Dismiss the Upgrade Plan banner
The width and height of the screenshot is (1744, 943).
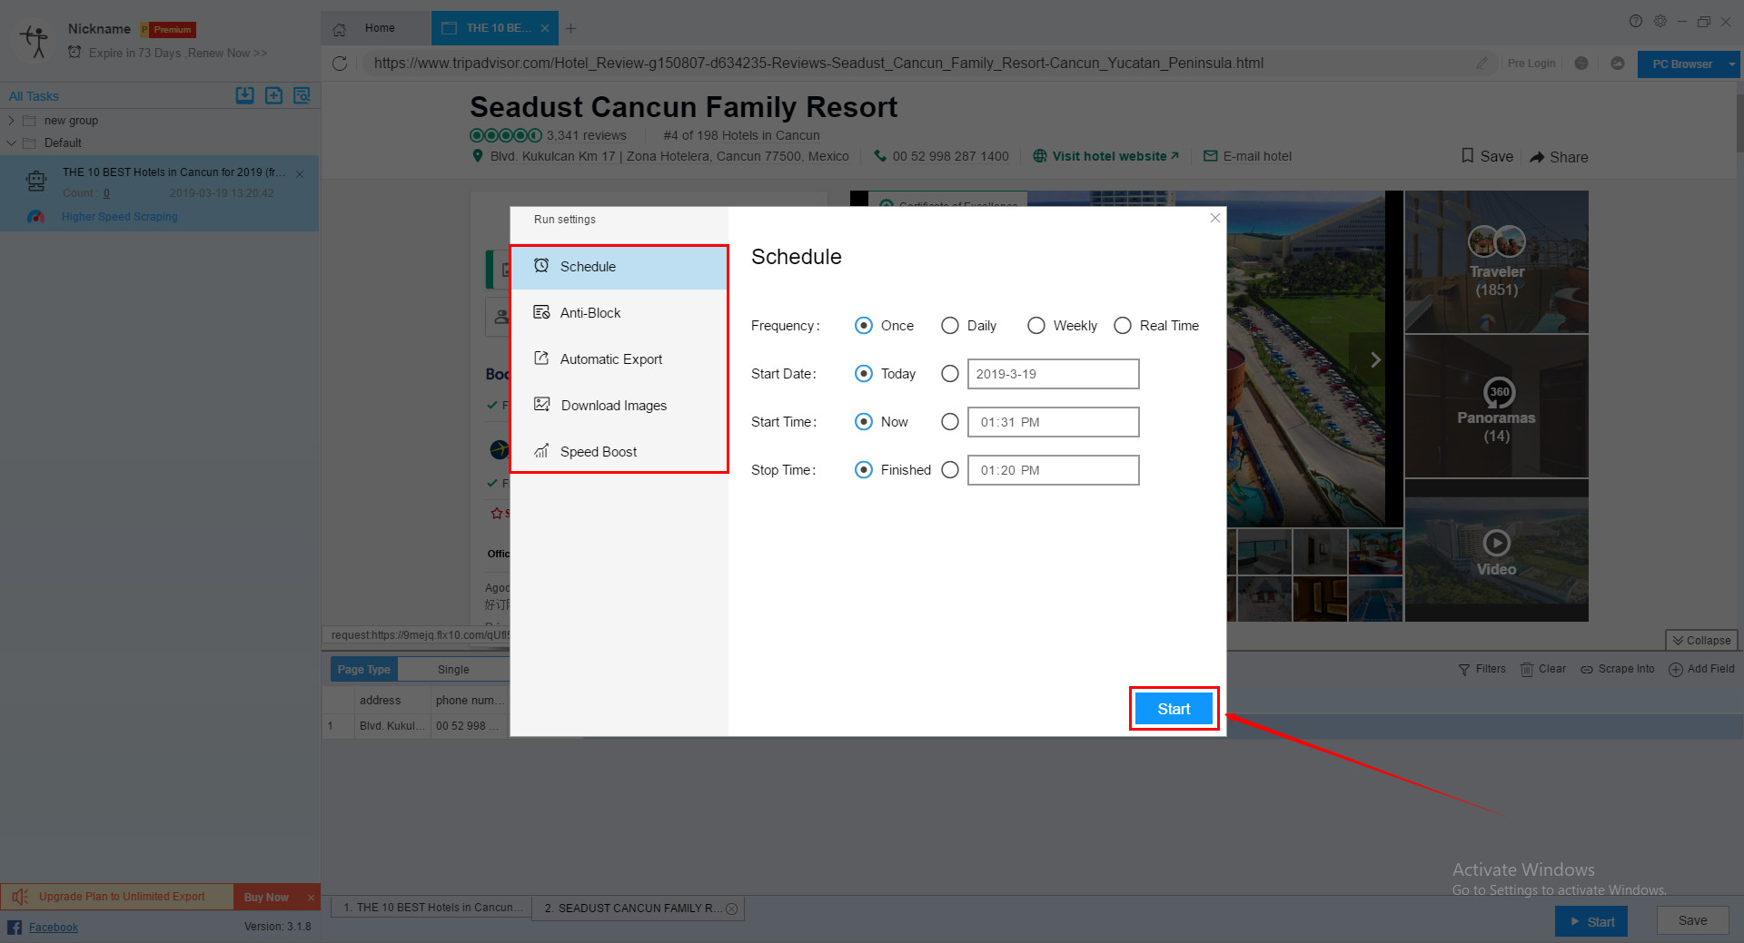click(311, 898)
